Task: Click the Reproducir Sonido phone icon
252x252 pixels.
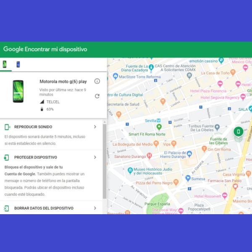Action: (7, 127)
